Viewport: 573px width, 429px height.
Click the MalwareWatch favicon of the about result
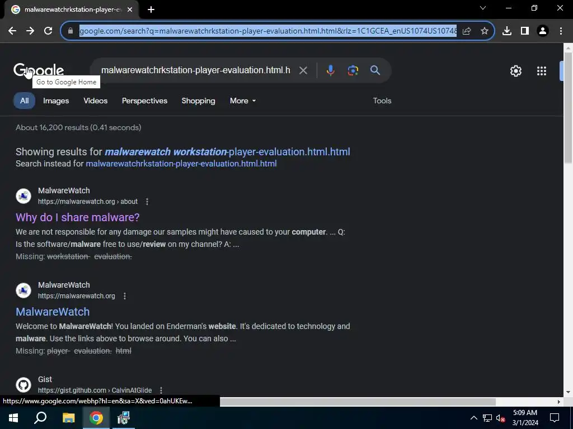pos(24,196)
